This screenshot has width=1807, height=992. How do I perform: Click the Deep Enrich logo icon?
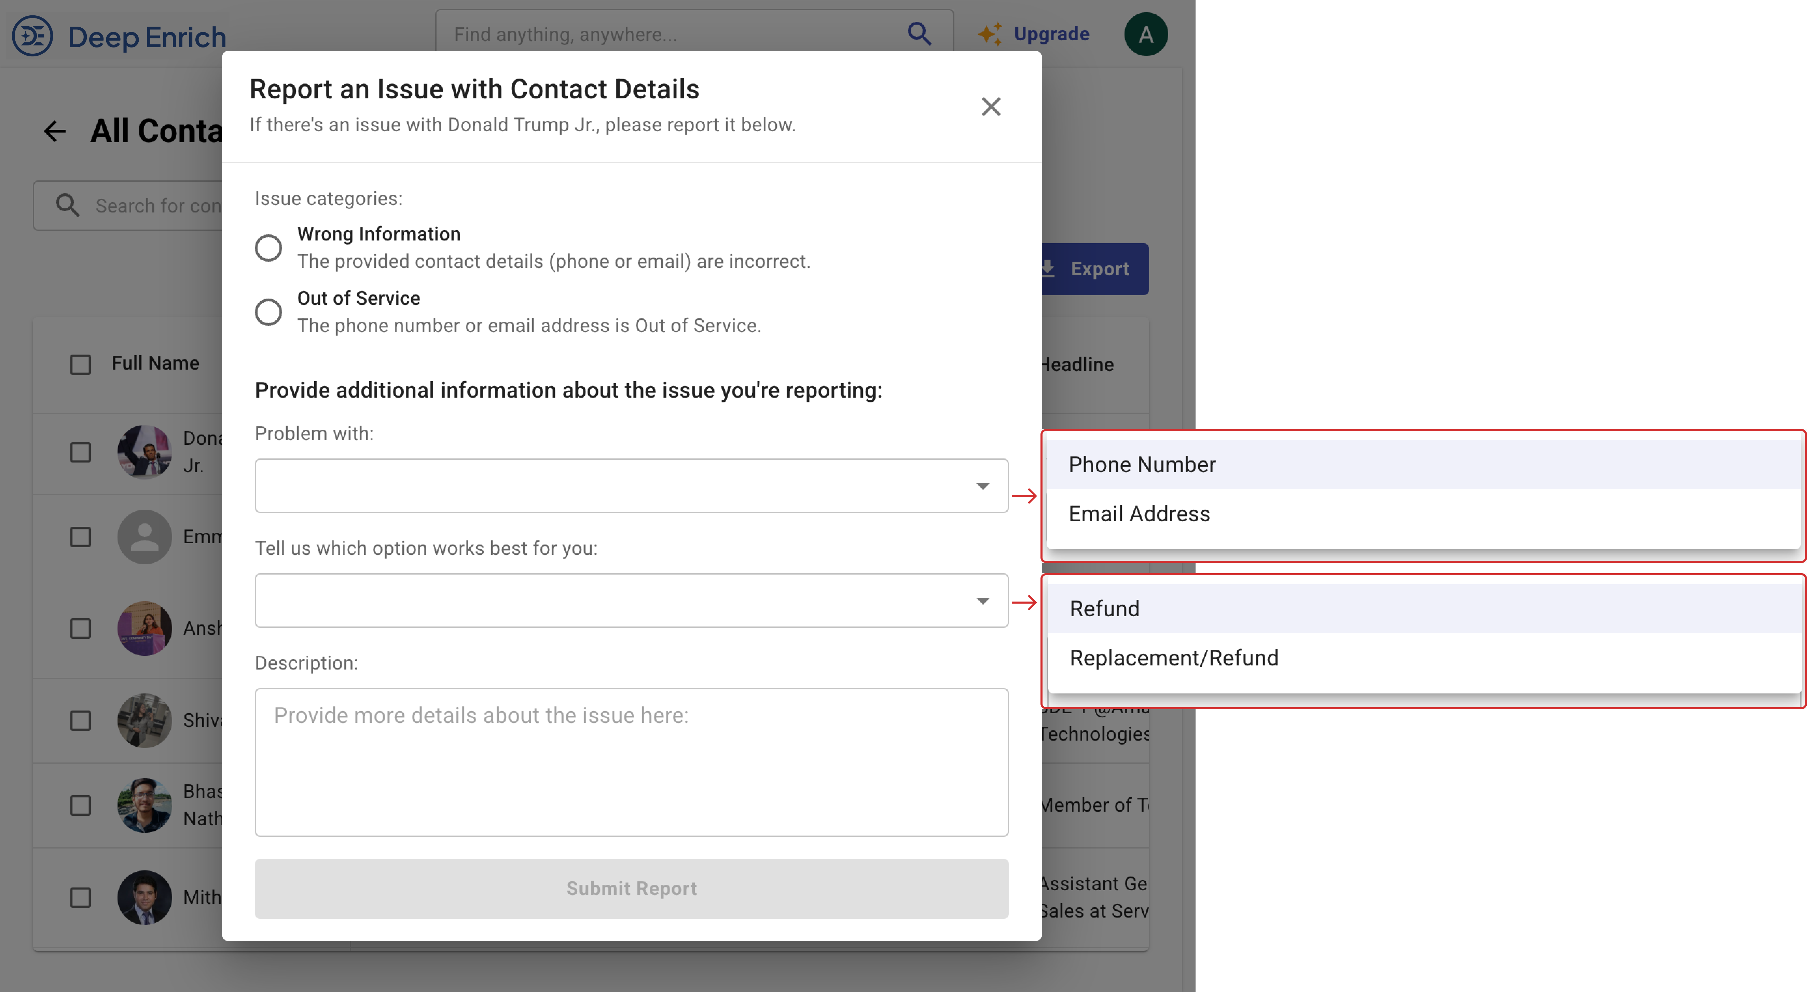click(x=32, y=36)
